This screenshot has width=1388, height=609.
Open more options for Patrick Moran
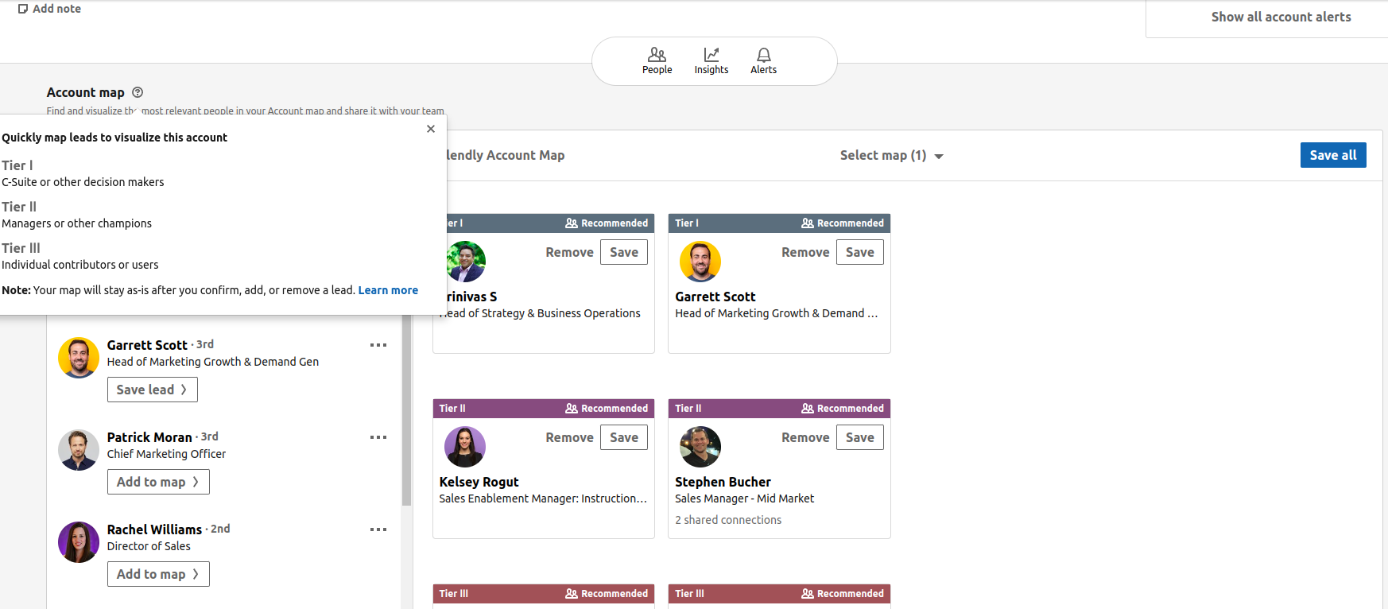click(378, 437)
